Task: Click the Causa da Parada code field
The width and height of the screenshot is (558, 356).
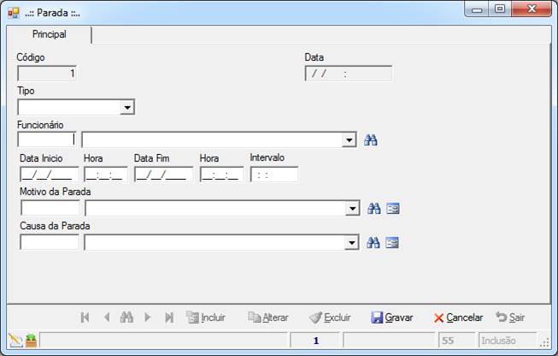Action: 50,242
